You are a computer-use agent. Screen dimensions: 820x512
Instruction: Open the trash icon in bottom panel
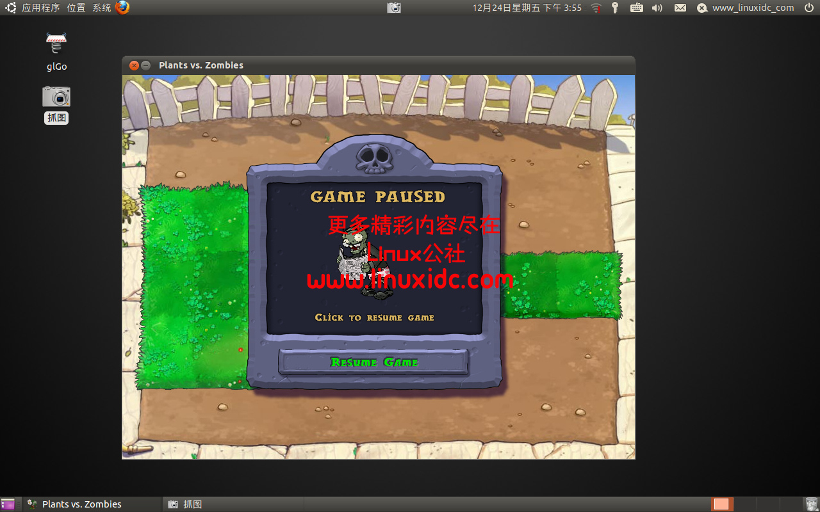812,504
